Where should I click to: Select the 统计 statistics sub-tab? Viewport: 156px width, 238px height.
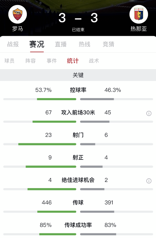[x=73, y=61]
